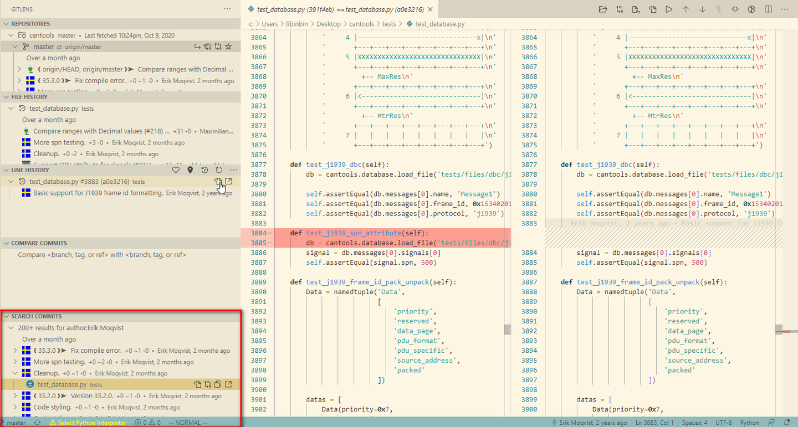Screen dimensions: 798x427
Task: Collapse the master branch node
Action: (16, 47)
